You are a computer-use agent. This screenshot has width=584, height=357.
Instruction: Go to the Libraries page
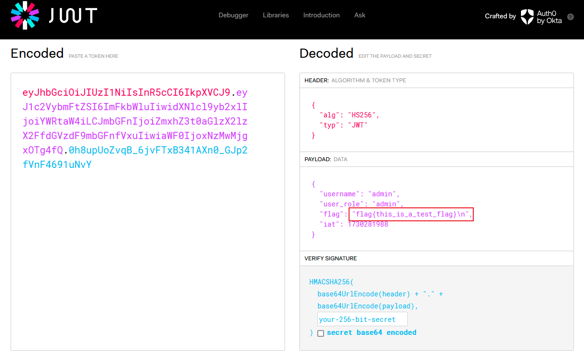(x=276, y=15)
